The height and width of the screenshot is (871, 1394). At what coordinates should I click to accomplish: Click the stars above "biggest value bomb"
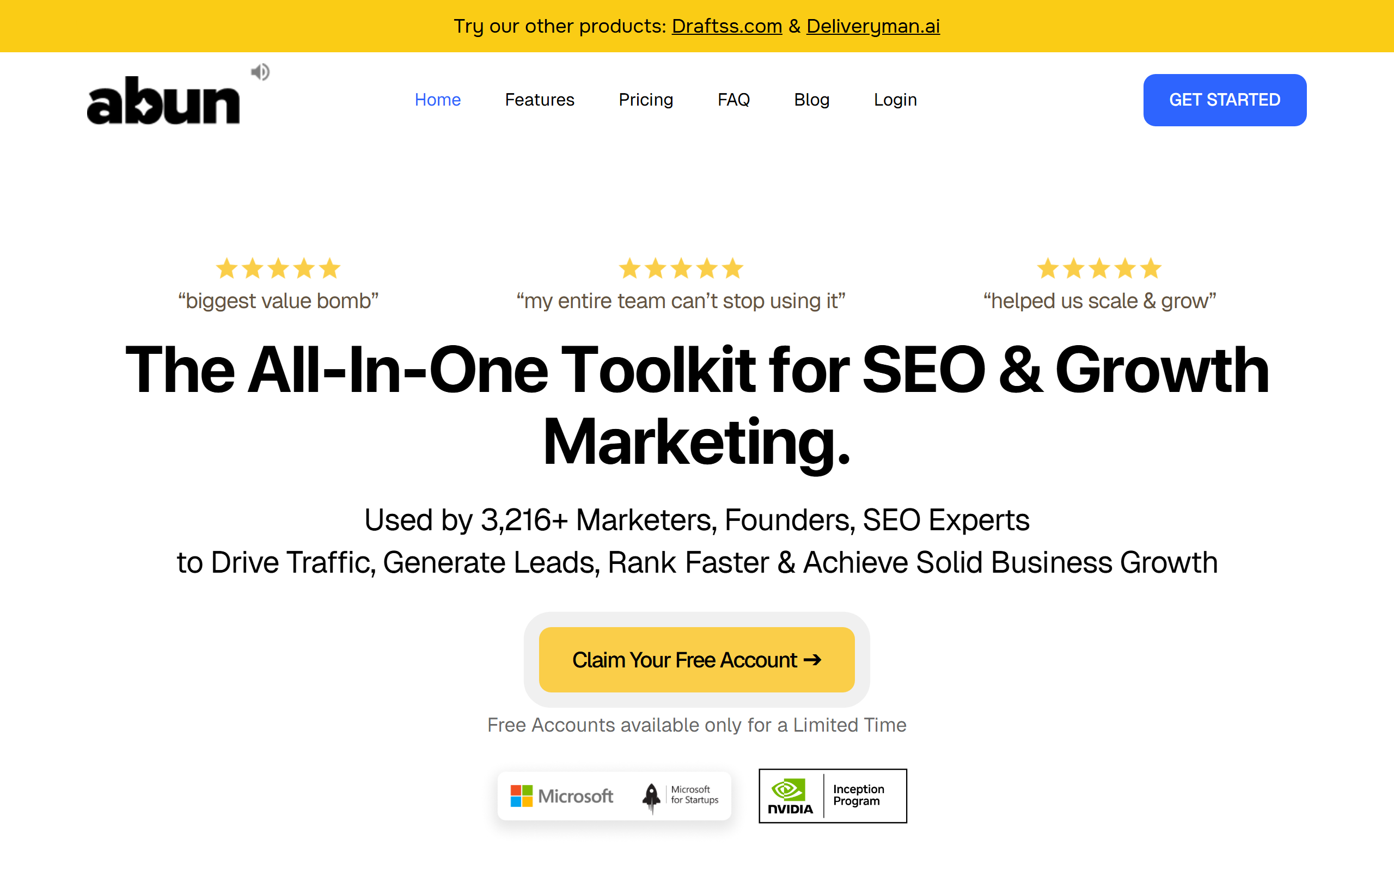click(x=278, y=268)
